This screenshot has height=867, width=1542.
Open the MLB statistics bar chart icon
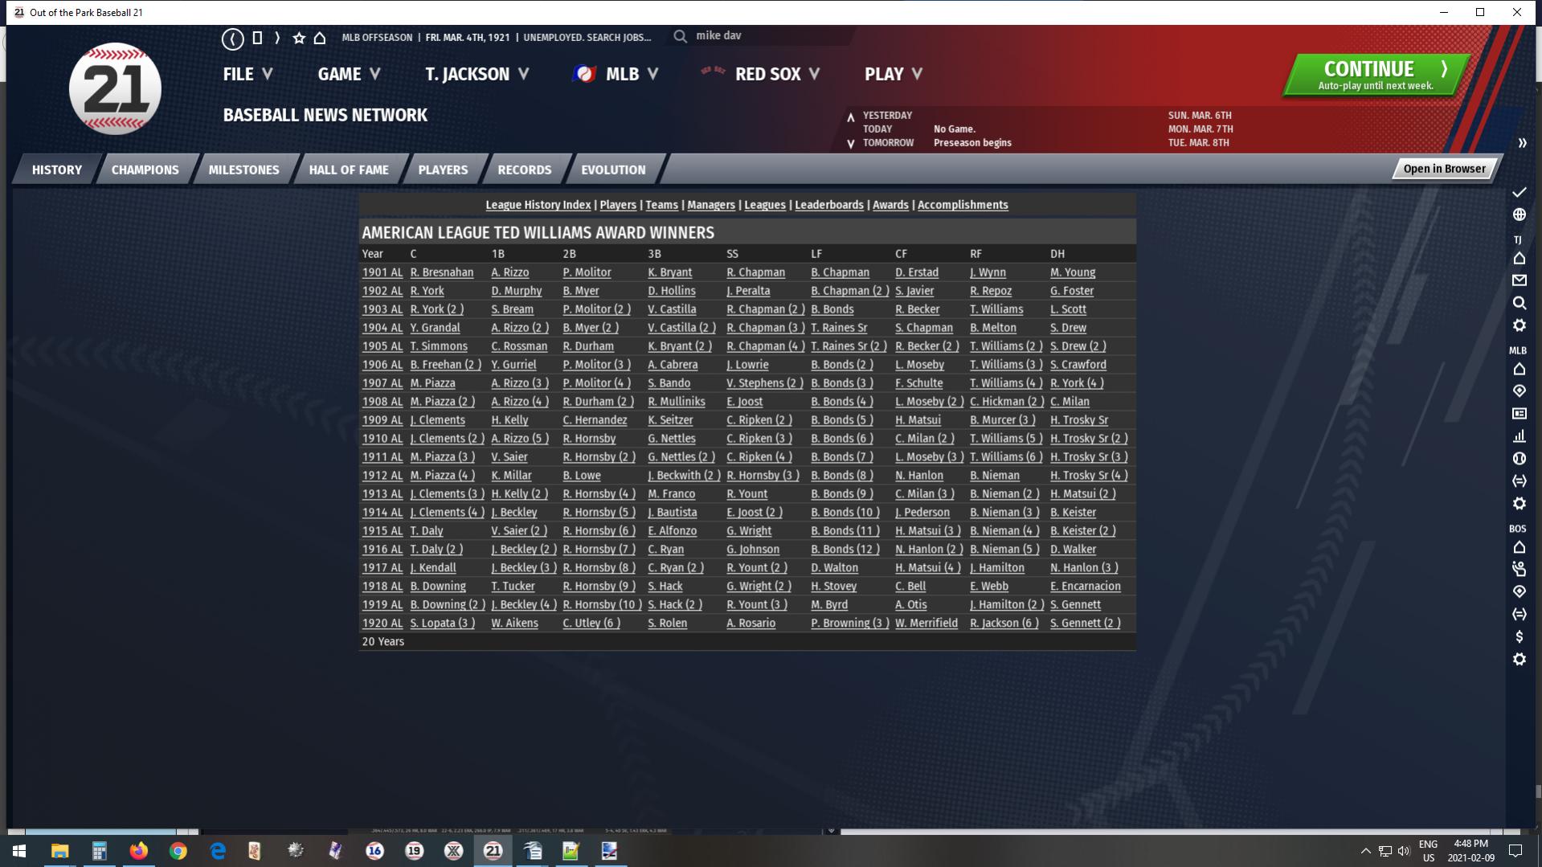click(1519, 436)
